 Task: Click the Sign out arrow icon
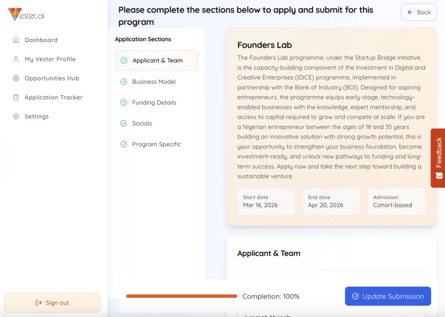click(x=39, y=303)
